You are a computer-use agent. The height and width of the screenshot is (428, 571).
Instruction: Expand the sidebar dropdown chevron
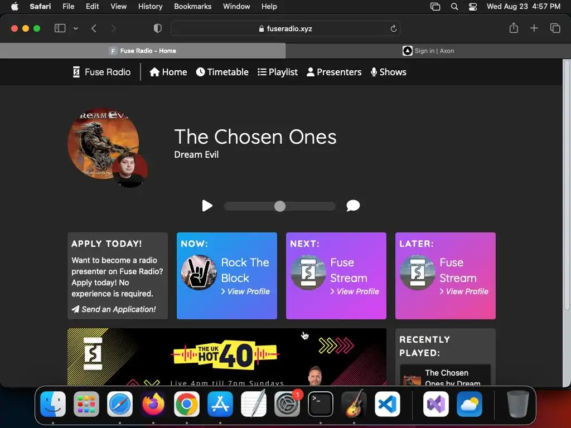point(76,28)
